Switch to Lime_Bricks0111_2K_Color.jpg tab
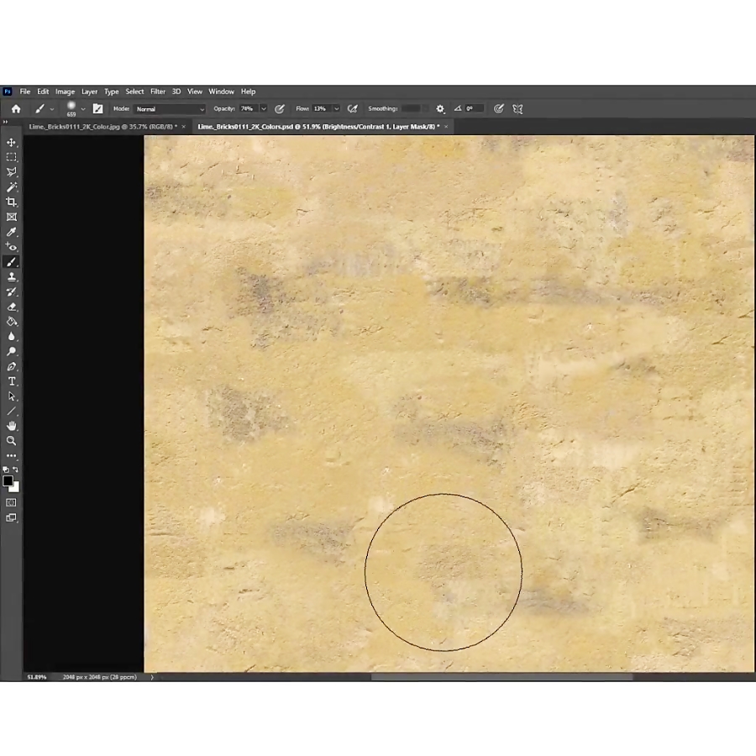 (x=101, y=127)
